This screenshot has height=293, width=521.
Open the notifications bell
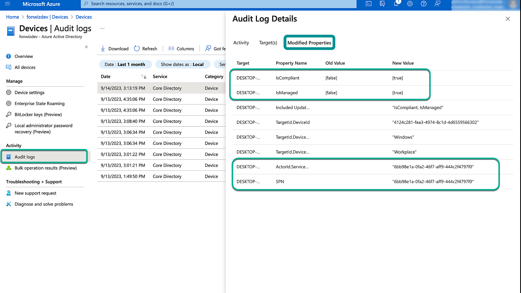pyautogui.click(x=396, y=4)
